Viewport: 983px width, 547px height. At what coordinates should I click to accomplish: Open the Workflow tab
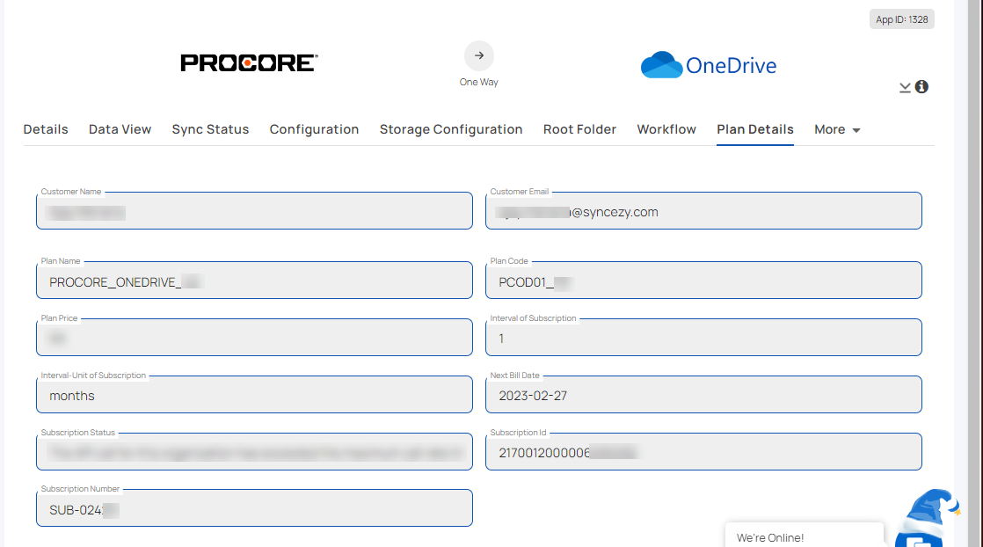point(666,129)
